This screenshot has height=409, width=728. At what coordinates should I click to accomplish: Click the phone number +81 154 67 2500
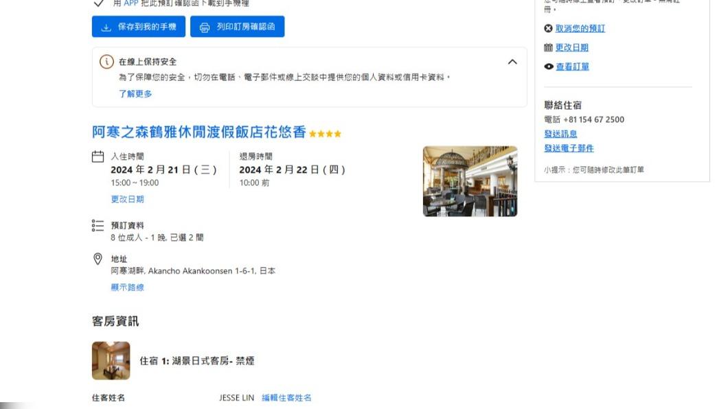click(594, 119)
